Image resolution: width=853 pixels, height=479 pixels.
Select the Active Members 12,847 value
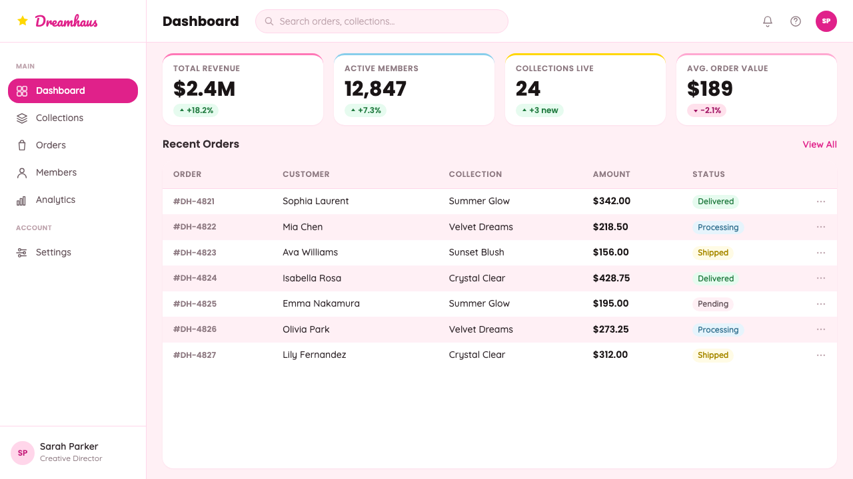click(x=375, y=88)
